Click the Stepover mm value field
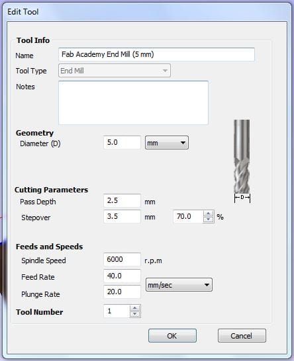Viewport: 294px width, 361px height. pos(122,216)
